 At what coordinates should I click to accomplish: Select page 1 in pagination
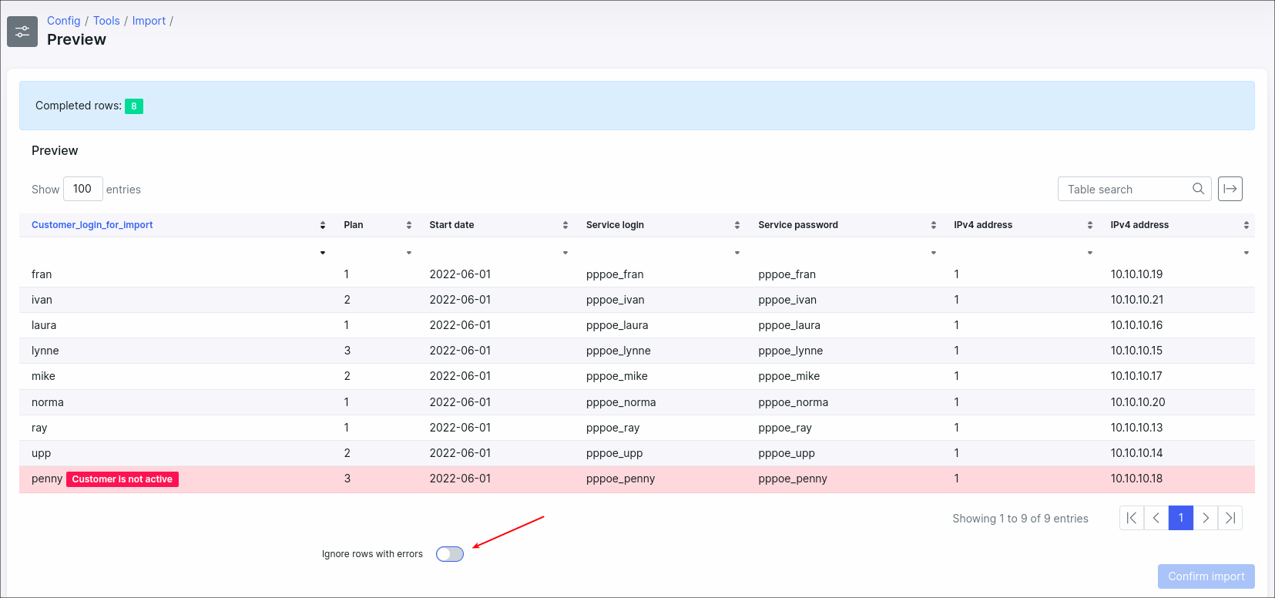coord(1181,518)
